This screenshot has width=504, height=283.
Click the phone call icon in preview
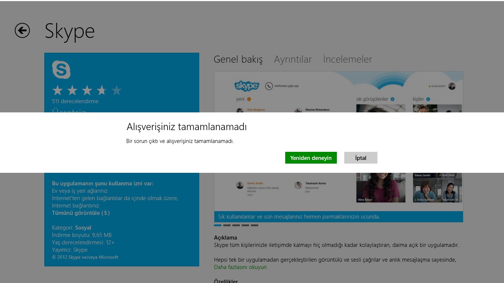coord(269,86)
